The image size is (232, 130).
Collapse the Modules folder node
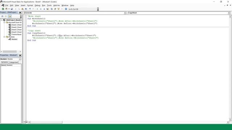pos(4,37)
